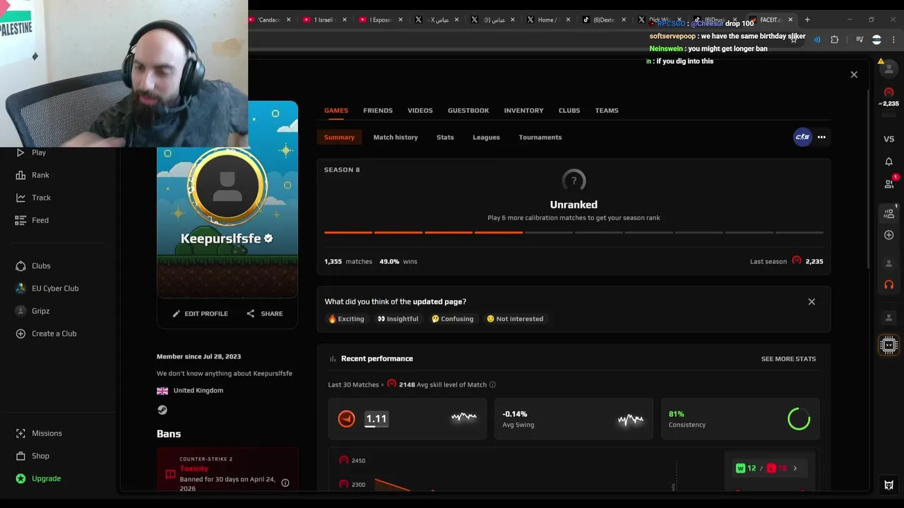
Task: Select the GAMES tab
Action: point(336,111)
